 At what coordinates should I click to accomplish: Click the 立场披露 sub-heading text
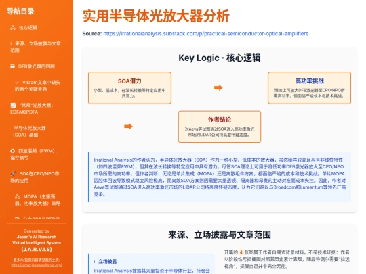point(107,262)
